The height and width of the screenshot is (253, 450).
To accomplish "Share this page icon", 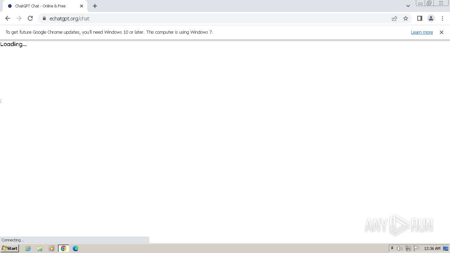I will click(394, 18).
